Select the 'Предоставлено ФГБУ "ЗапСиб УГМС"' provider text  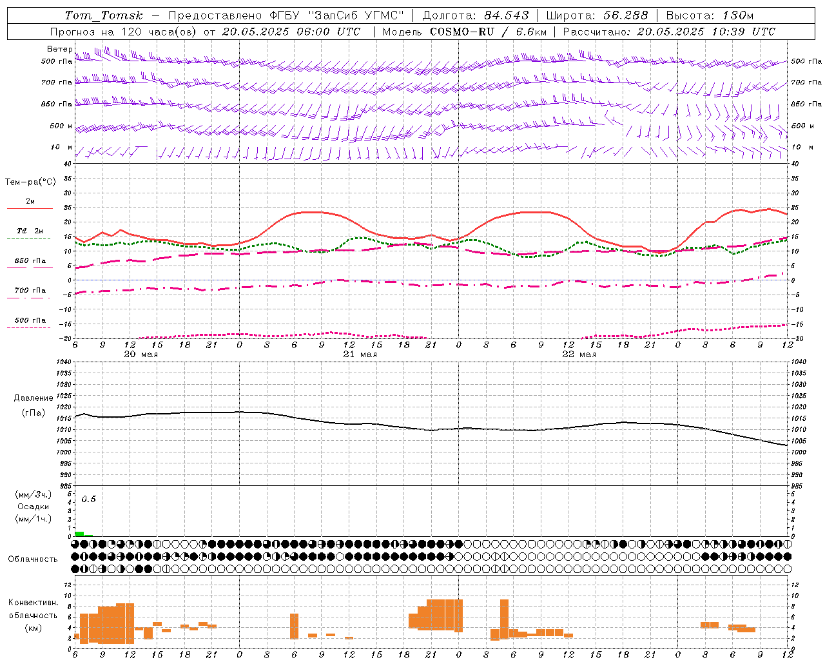pyautogui.click(x=286, y=15)
